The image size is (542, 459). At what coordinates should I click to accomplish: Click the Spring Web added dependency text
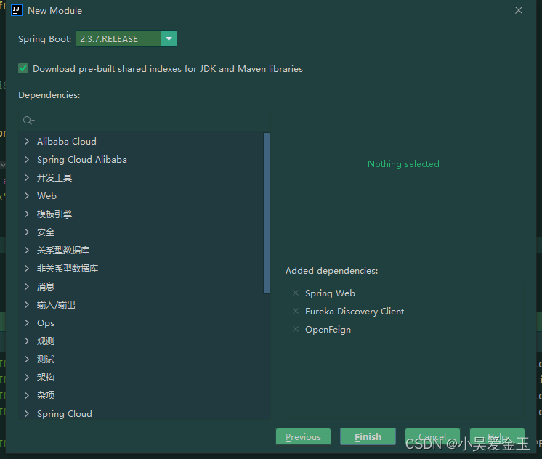pyautogui.click(x=330, y=293)
